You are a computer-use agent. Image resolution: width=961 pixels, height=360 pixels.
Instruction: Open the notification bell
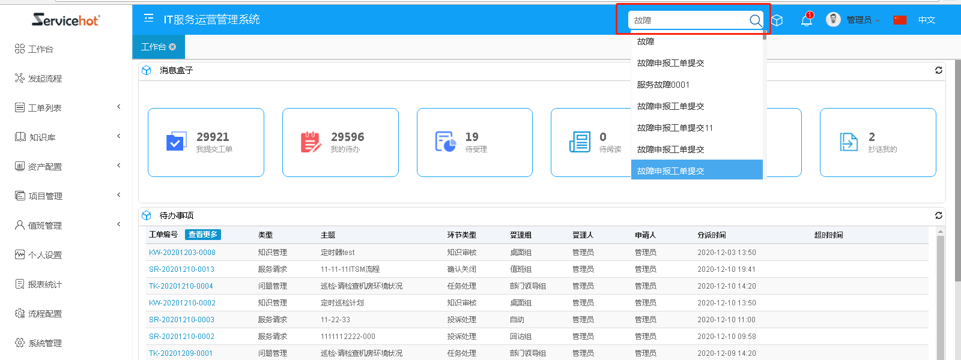click(806, 20)
